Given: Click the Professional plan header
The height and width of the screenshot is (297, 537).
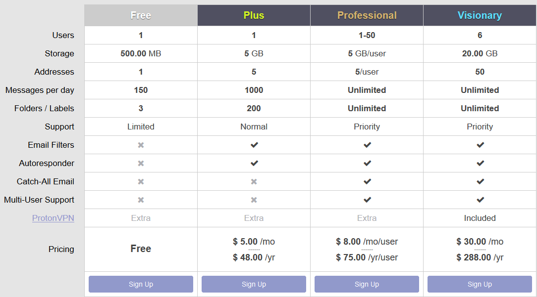Looking at the screenshot, I should 367,15.
